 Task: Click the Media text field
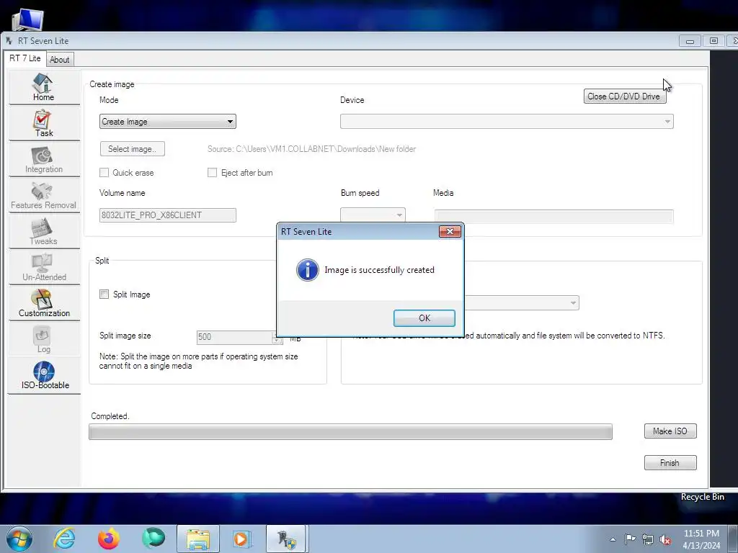coord(554,216)
